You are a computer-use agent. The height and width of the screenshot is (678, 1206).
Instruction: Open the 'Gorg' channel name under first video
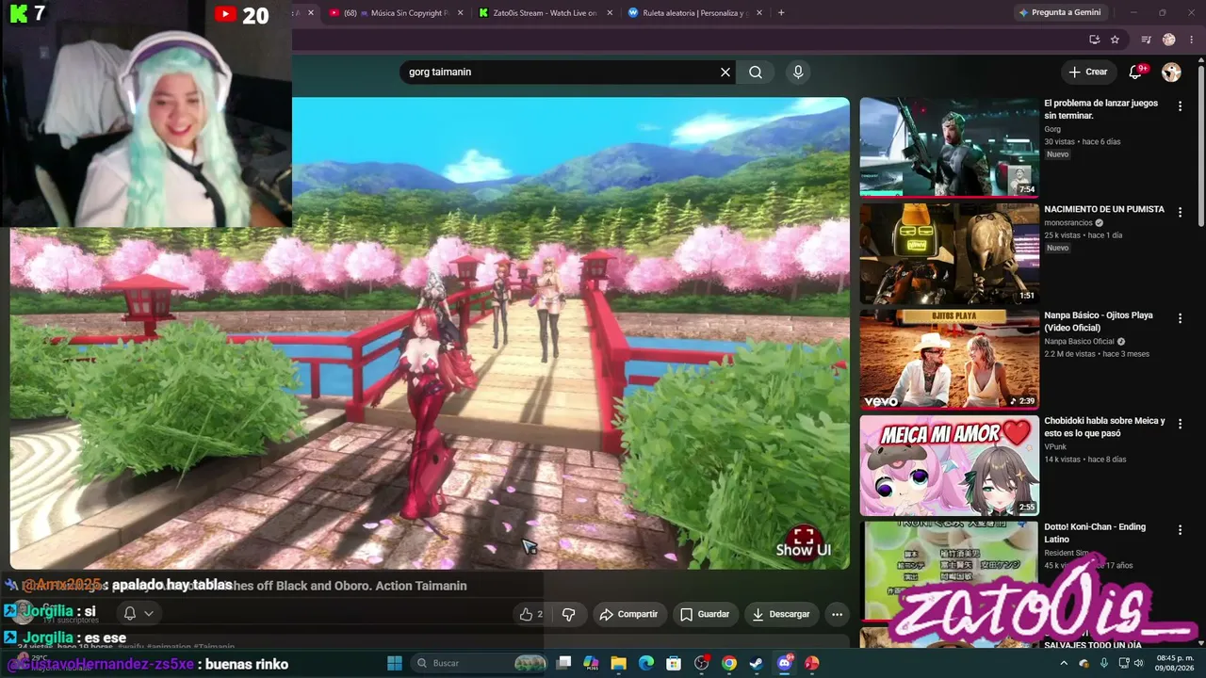click(x=1052, y=129)
